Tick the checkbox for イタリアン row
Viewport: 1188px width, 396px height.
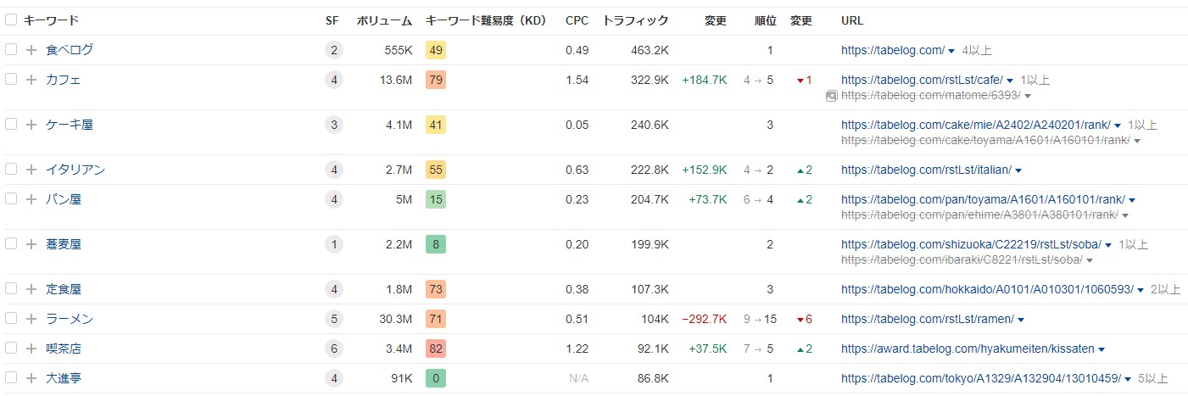[x=11, y=170]
